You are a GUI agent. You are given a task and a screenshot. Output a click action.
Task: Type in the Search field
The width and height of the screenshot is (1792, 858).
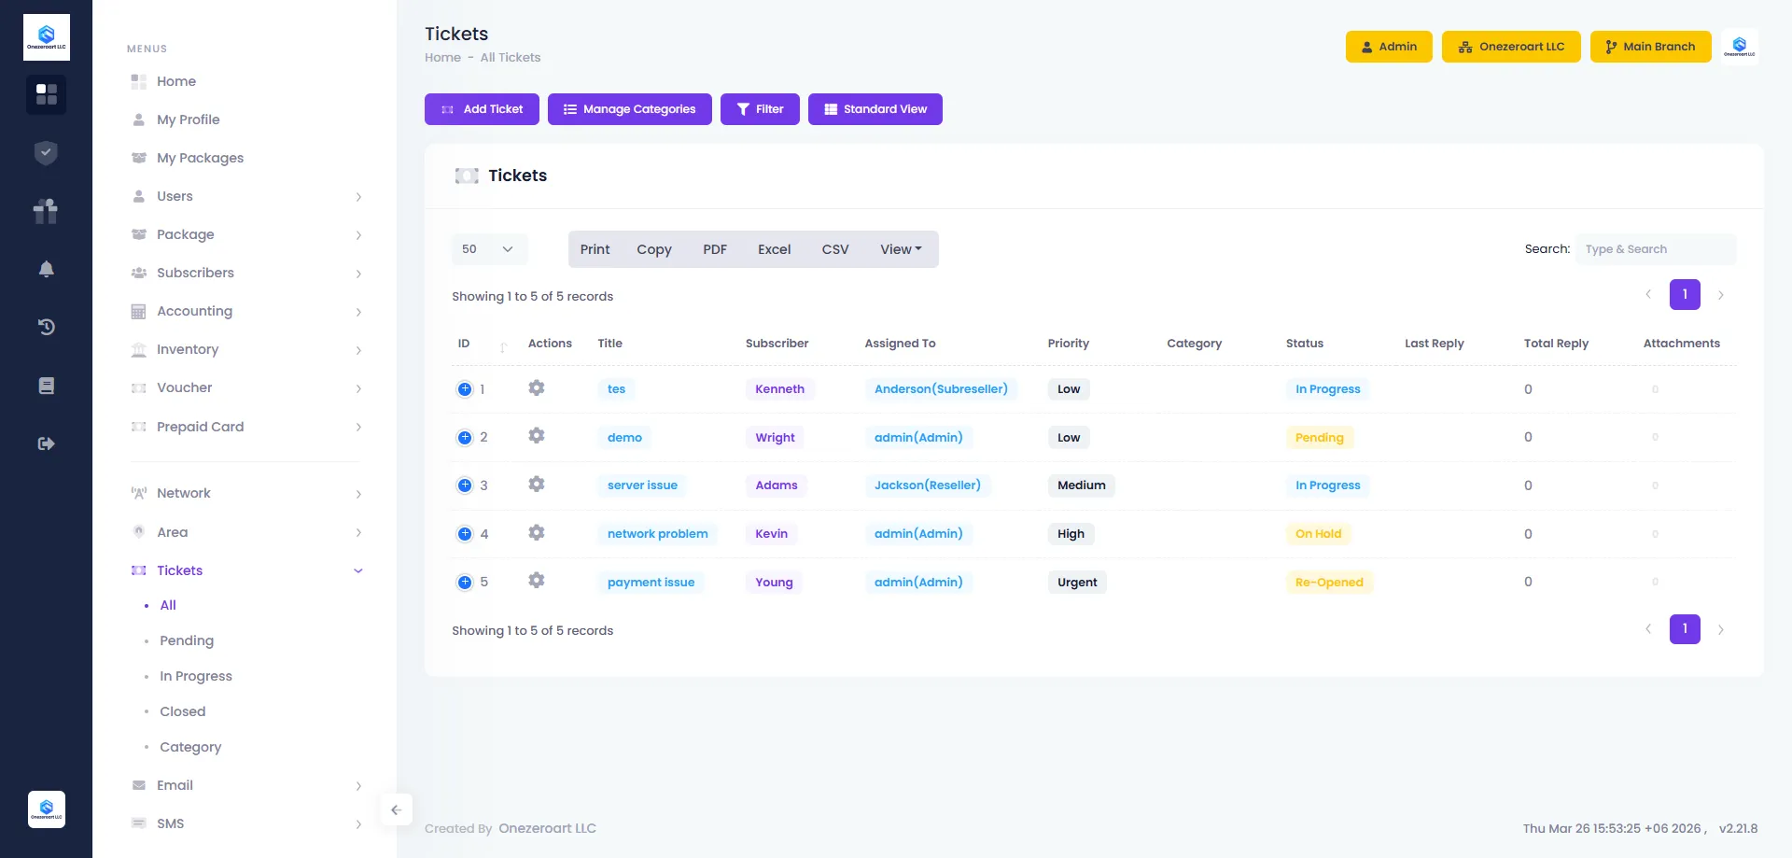tap(1655, 248)
